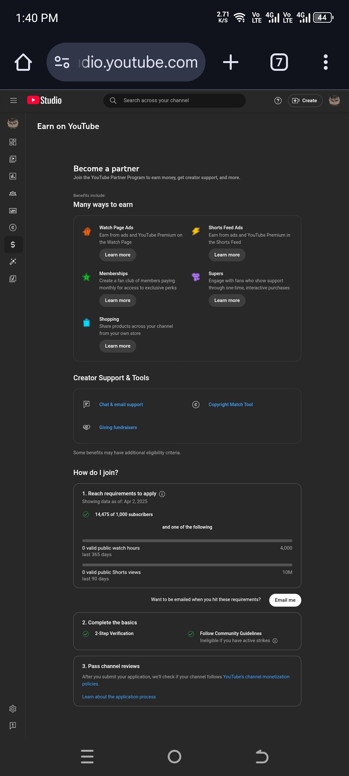
Task: Open Learn about the application process
Action: (x=119, y=697)
